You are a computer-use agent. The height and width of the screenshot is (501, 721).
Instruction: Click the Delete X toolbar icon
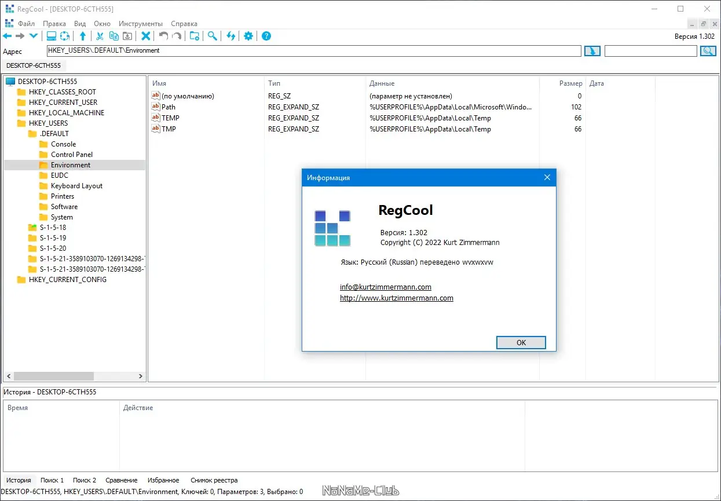coord(146,36)
